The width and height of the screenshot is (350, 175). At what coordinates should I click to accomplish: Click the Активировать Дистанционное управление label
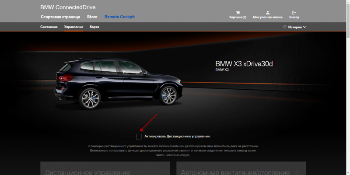(177, 136)
